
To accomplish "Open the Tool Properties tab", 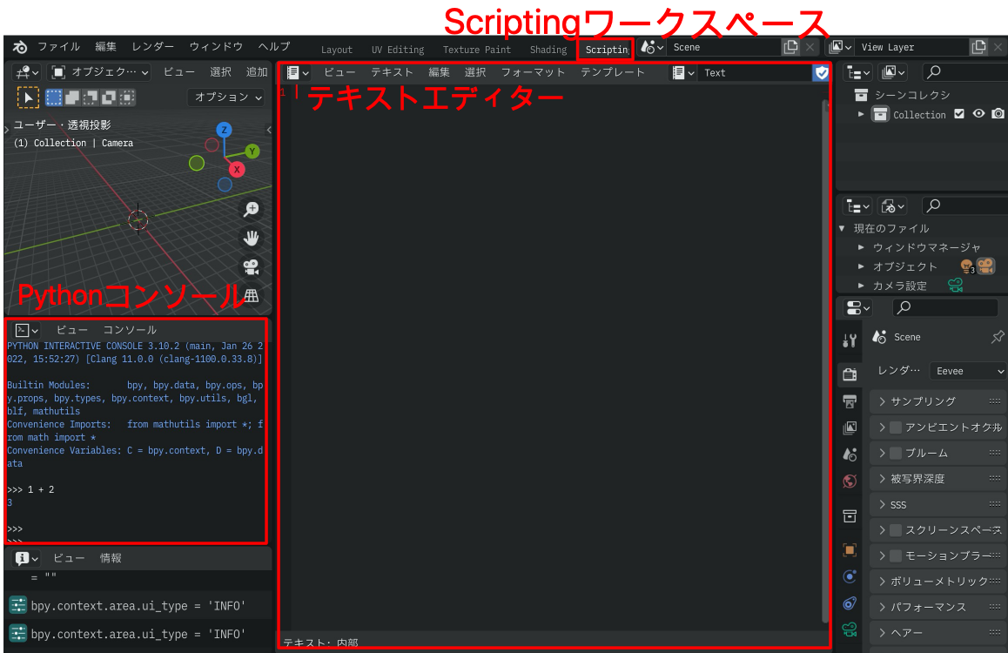I will 849,340.
